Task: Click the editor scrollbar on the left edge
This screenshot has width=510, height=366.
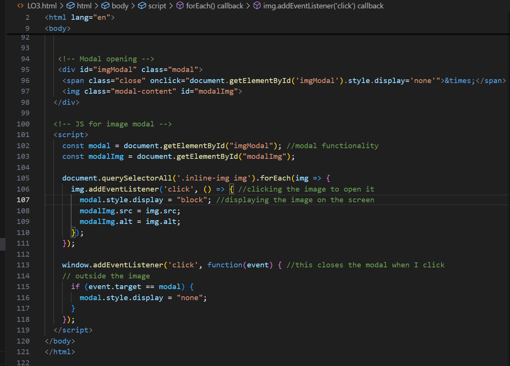Action: click(2, 244)
